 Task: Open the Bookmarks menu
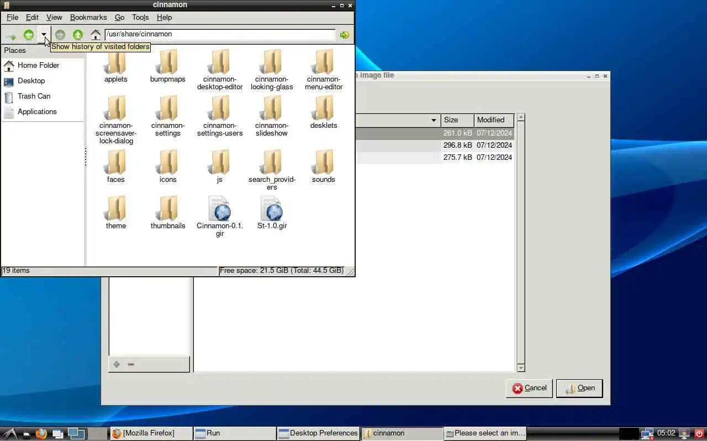88,18
